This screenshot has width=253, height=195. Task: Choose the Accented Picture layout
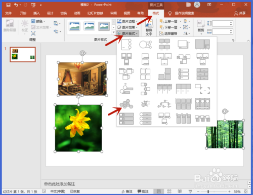coord(126,45)
